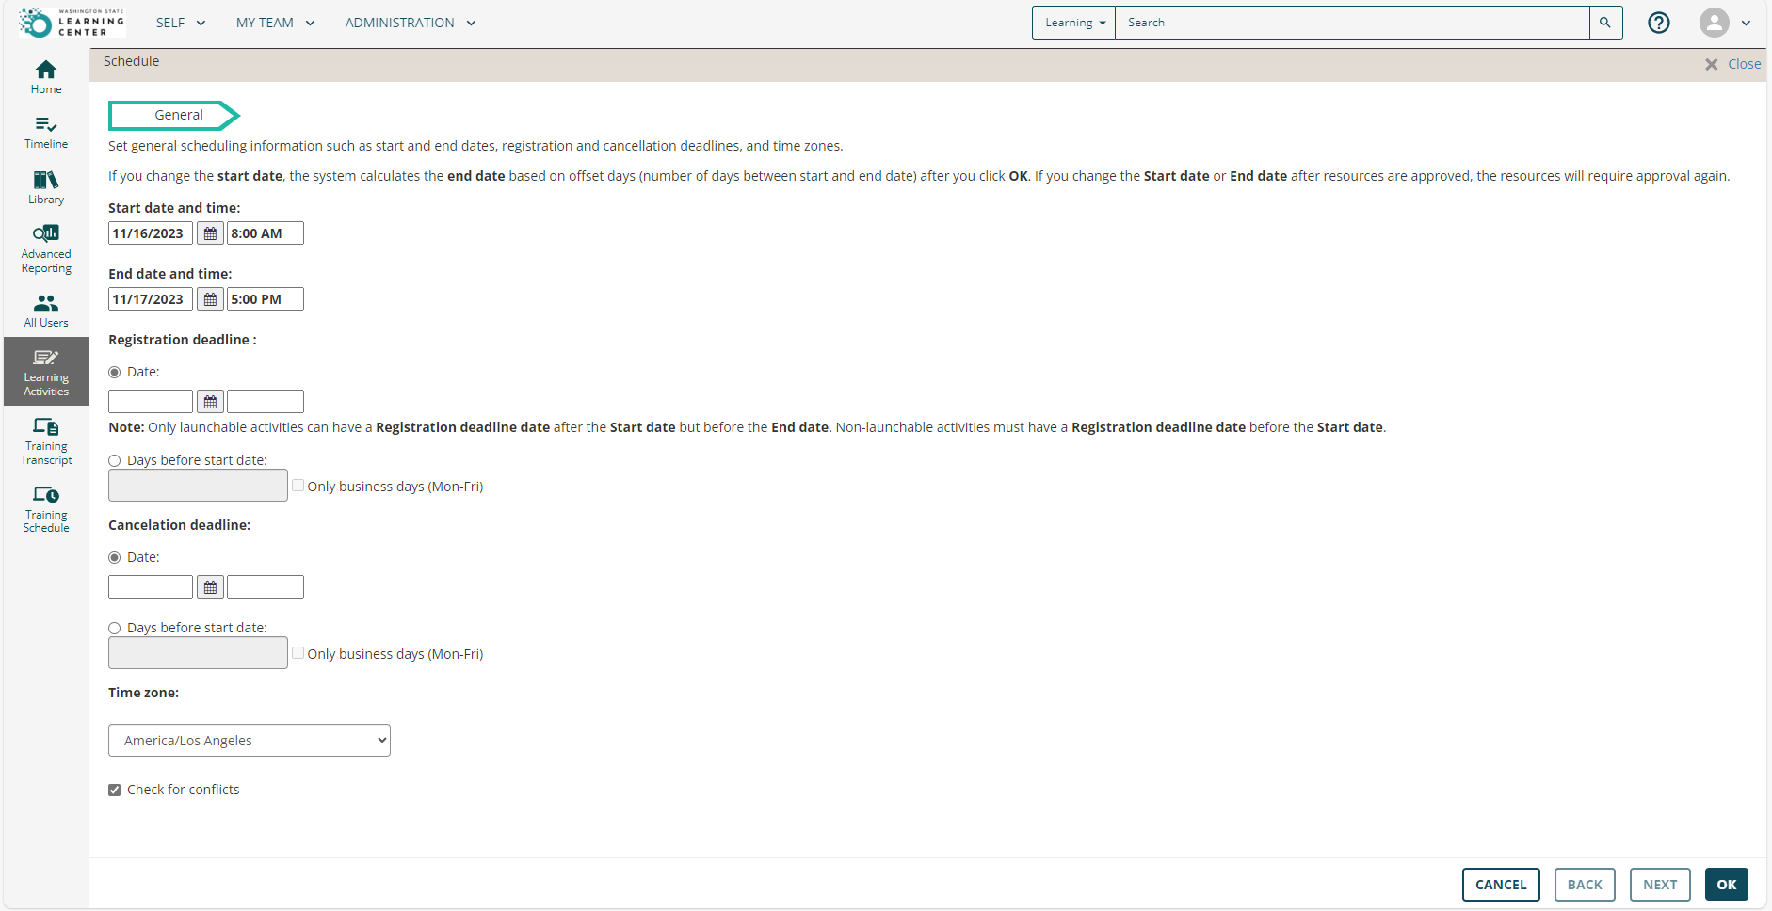Open the registration deadline calendar picker

(210, 402)
